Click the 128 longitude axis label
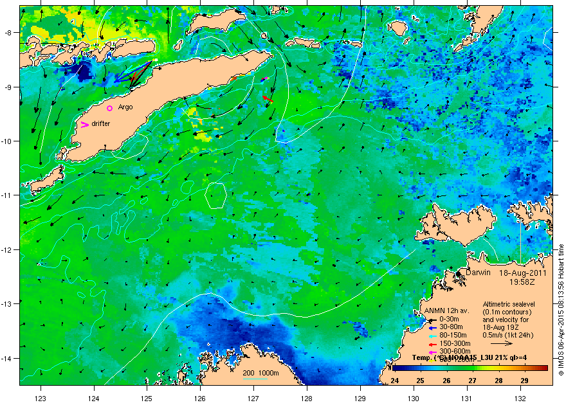566x405 pixels. point(307,399)
